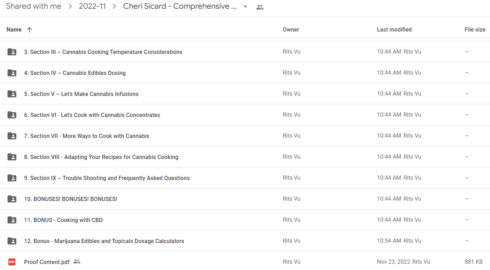Click folder icon for Cooking with CBD bonus
This screenshot has height=270, width=490.
tap(12, 220)
